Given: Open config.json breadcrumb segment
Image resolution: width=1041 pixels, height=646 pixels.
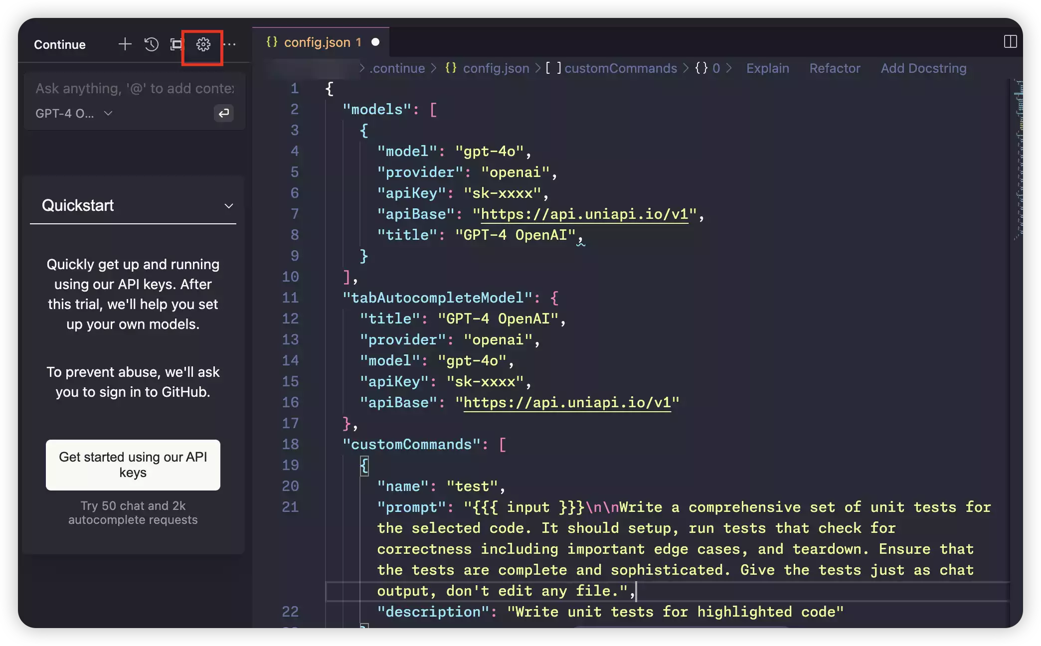Looking at the screenshot, I should point(487,68).
